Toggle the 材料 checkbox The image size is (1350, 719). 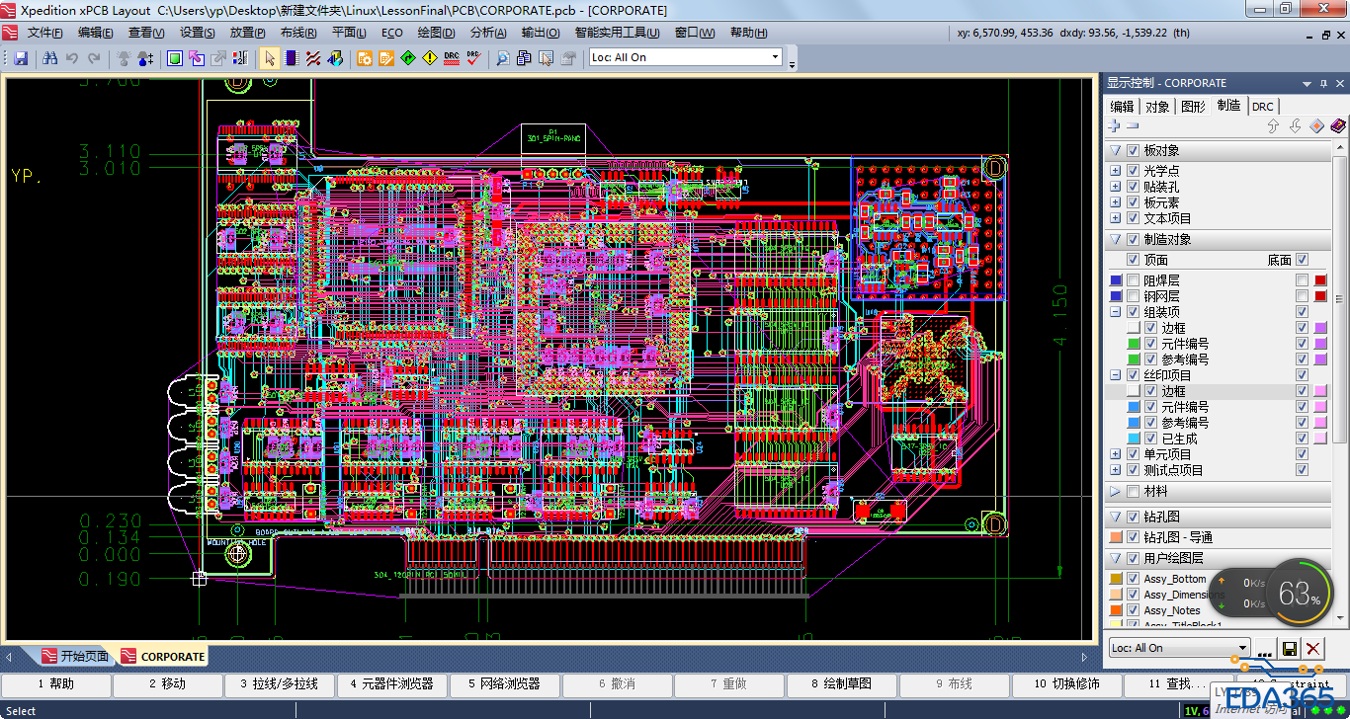(x=1133, y=491)
